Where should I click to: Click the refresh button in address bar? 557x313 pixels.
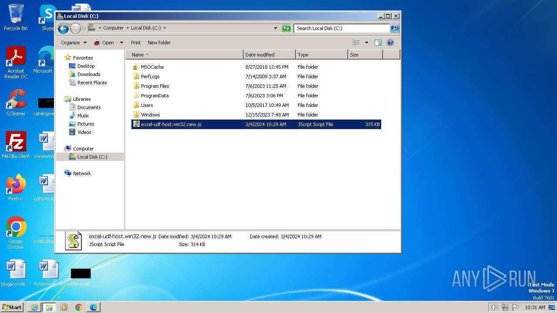tap(286, 28)
